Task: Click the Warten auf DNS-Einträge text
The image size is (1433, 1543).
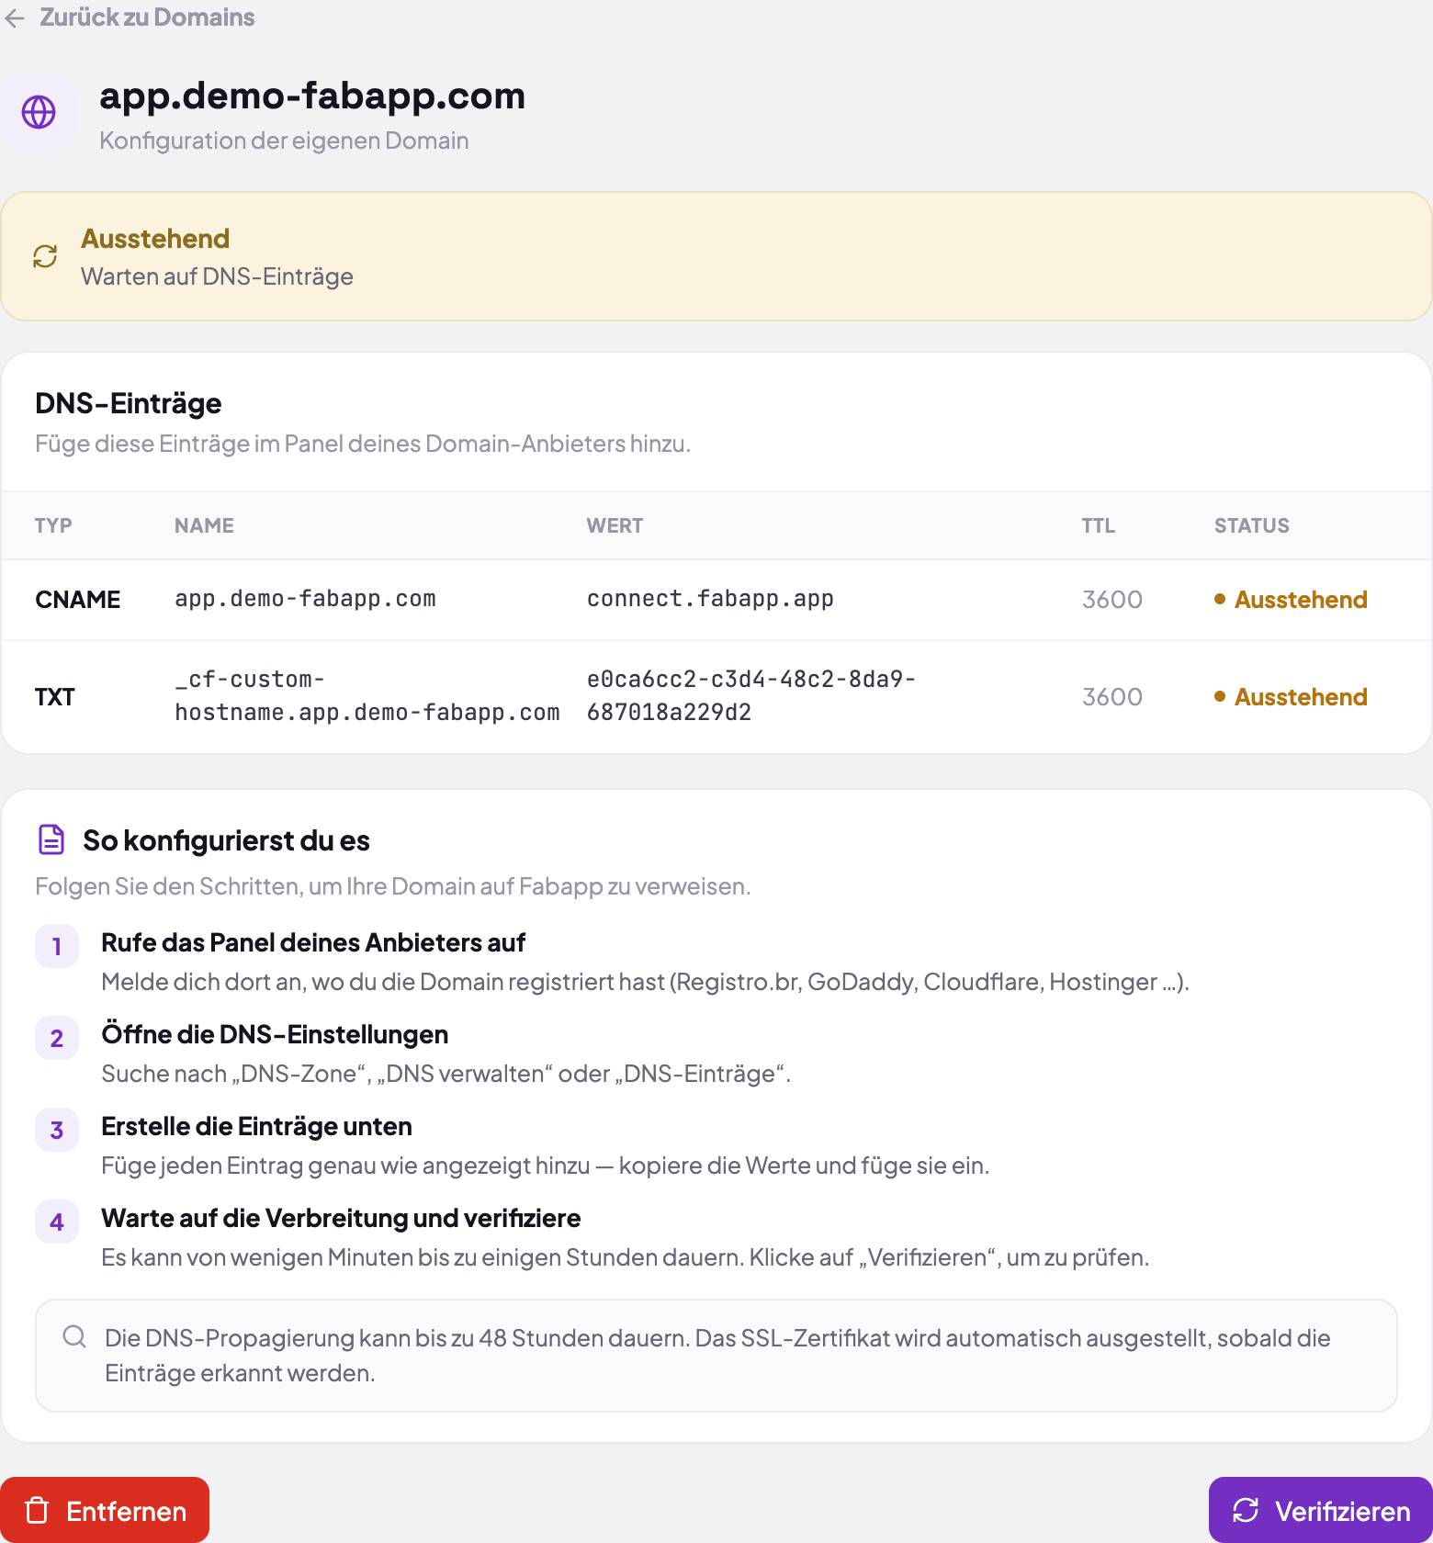Action: [217, 276]
